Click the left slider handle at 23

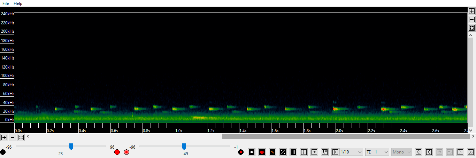71,147
